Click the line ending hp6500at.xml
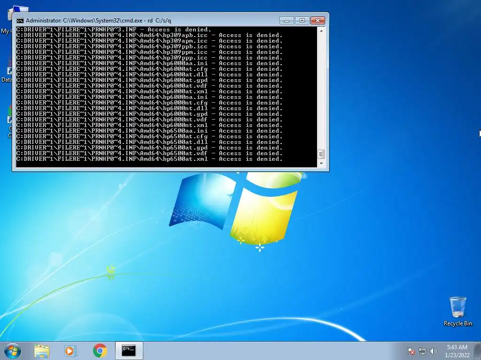Screen dimensions: 481x360 (149, 159)
